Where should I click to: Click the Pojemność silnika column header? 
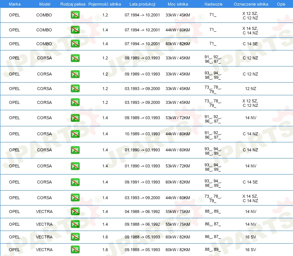105,4
